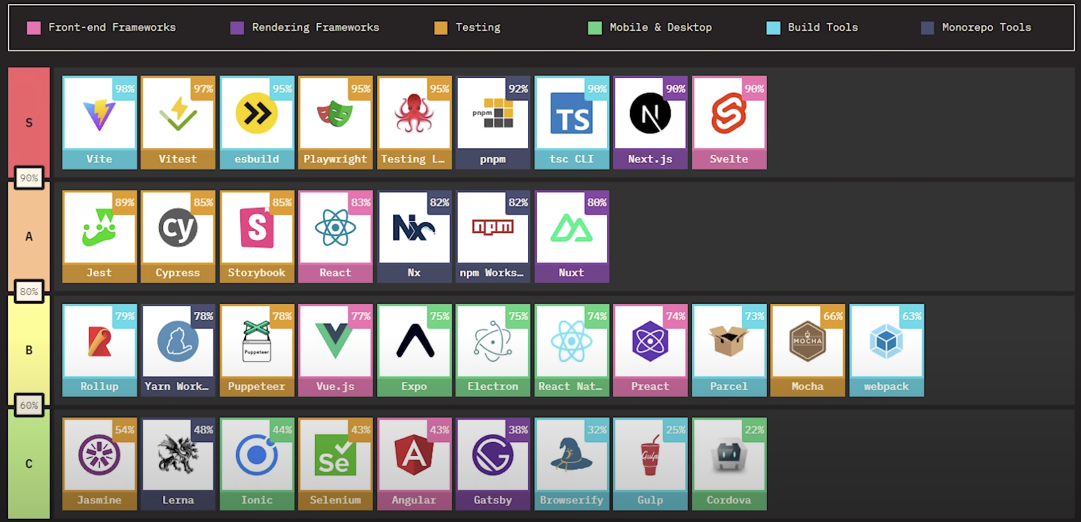This screenshot has width=1081, height=522.
Task: Open the Playwright masks icon
Action: tap(335, 114)
